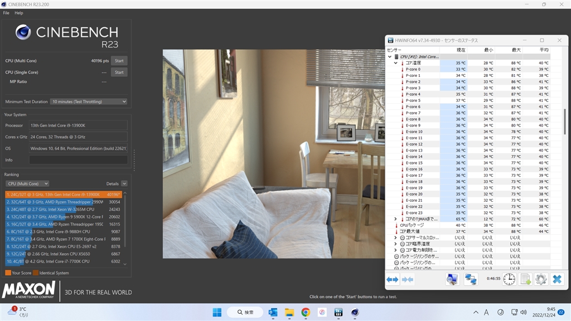This screenshot has height=321, width=571.
Task: Select ranking row 13th Gen Intel Core i9-13900K
Action: coord(64,194)
